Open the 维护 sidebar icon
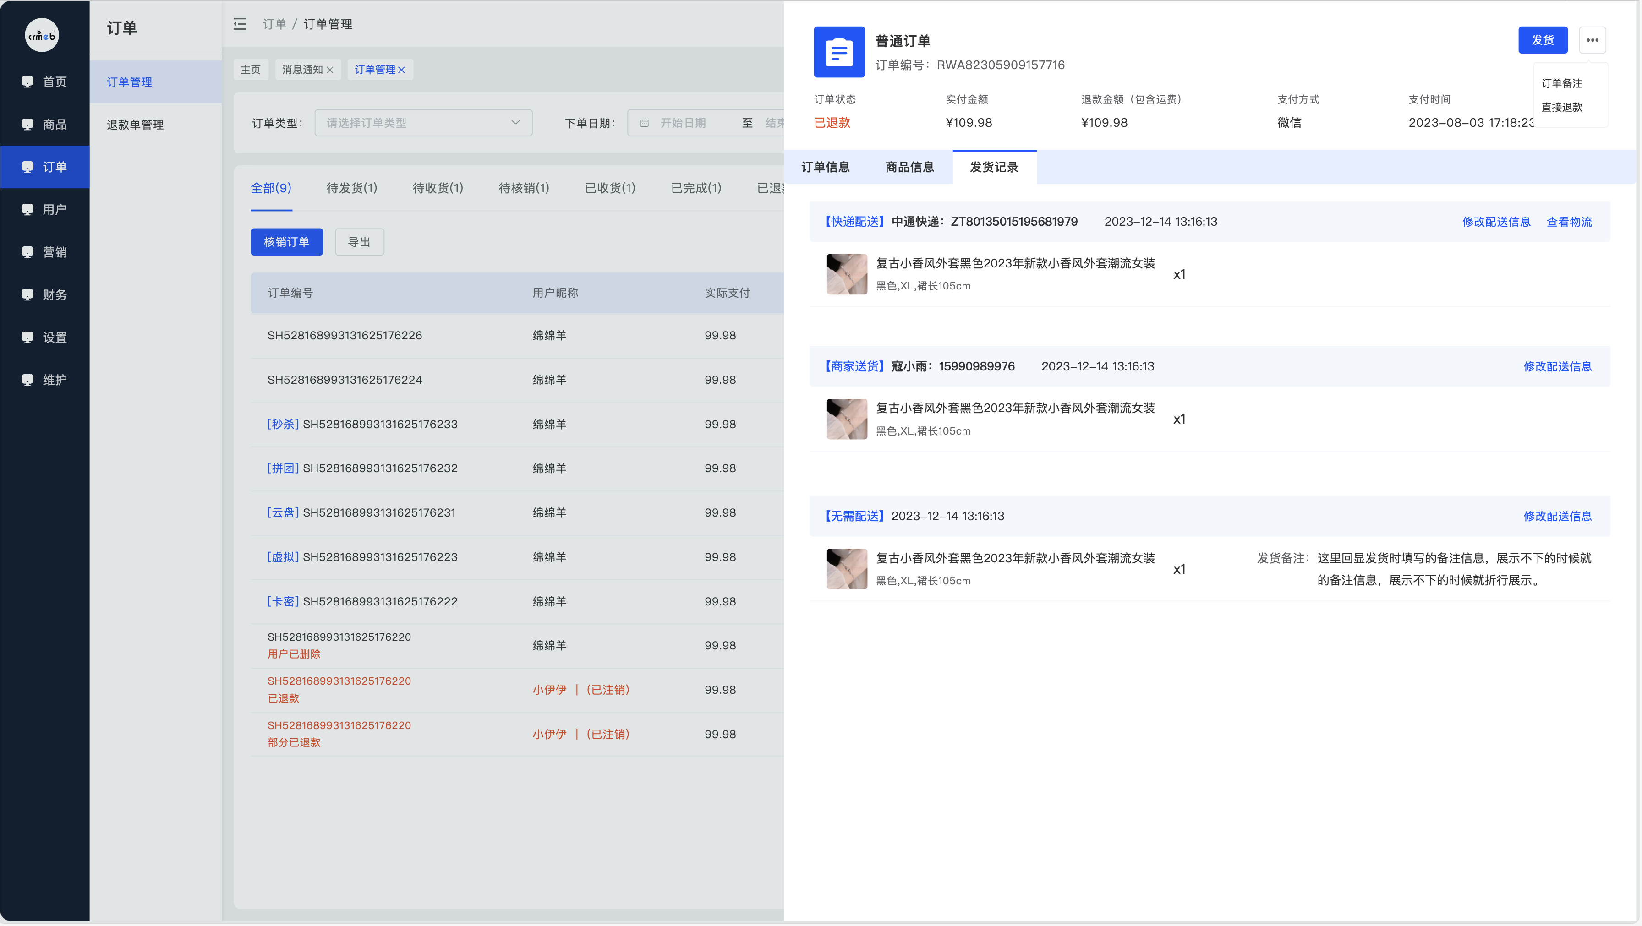This screenshot has width=1642, height=926. (27, 381)
